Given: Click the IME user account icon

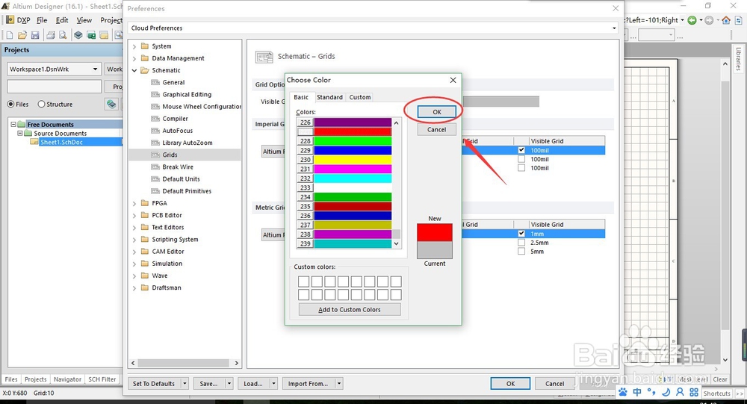Looking at the screenshot, I should (x=680, y=392).
